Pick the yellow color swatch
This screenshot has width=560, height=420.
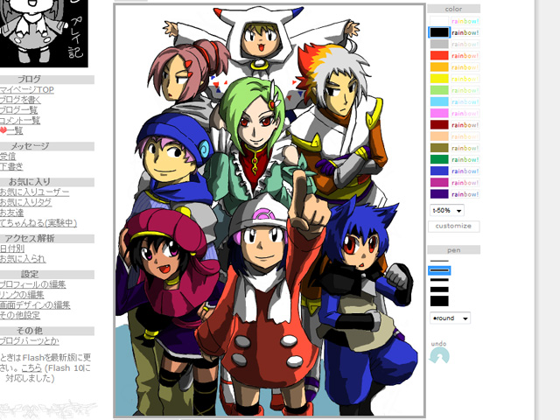439,79
